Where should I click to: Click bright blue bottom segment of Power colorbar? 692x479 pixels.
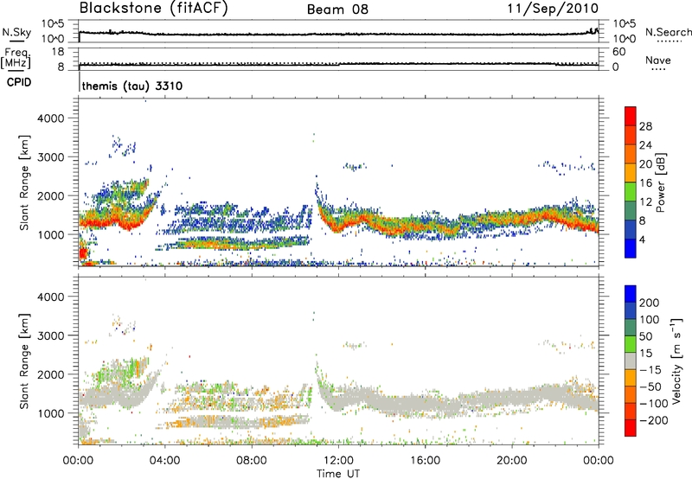(x=631, y=248)
